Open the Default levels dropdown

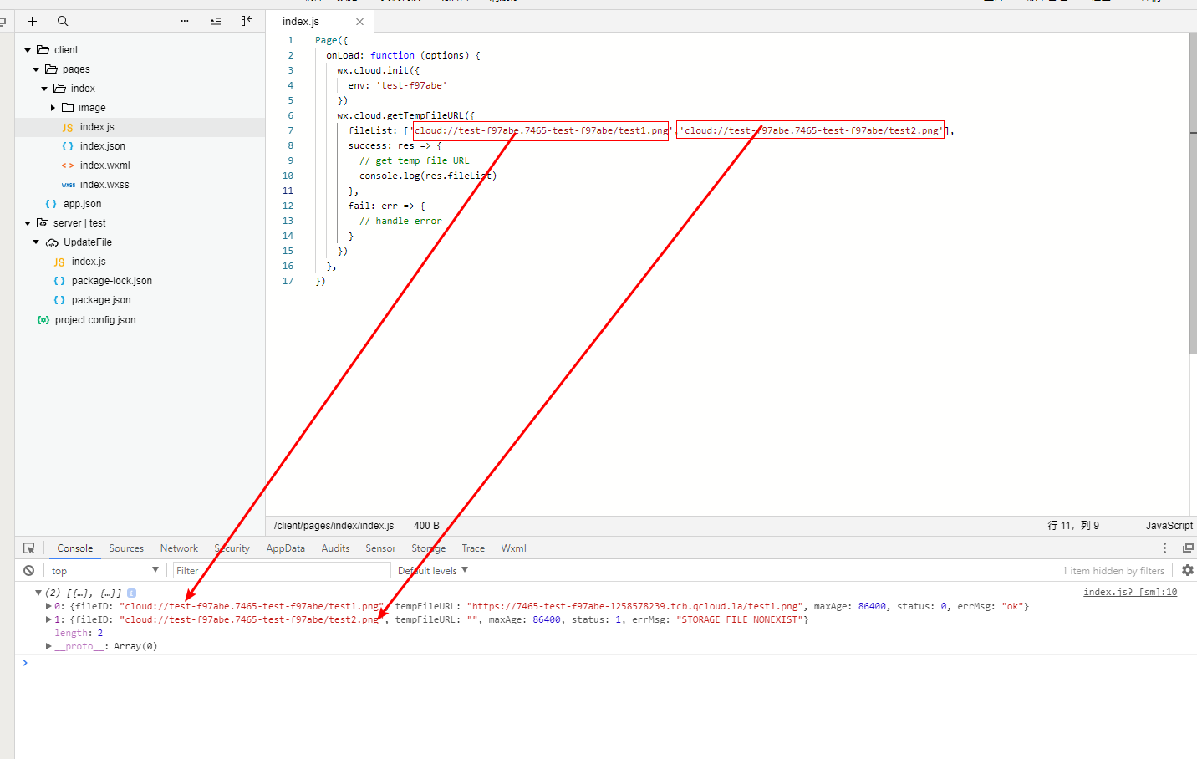pos(433,571)
